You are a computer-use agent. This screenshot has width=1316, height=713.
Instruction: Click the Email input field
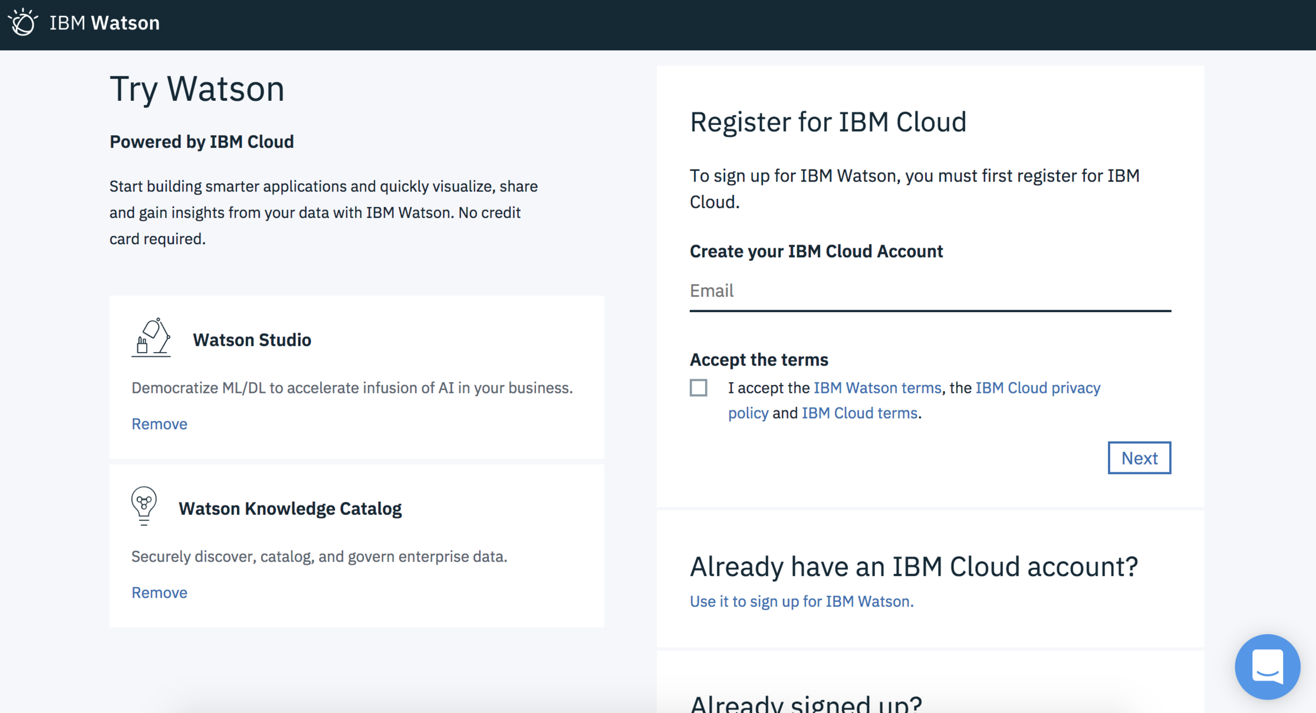(x=930, y=291)
